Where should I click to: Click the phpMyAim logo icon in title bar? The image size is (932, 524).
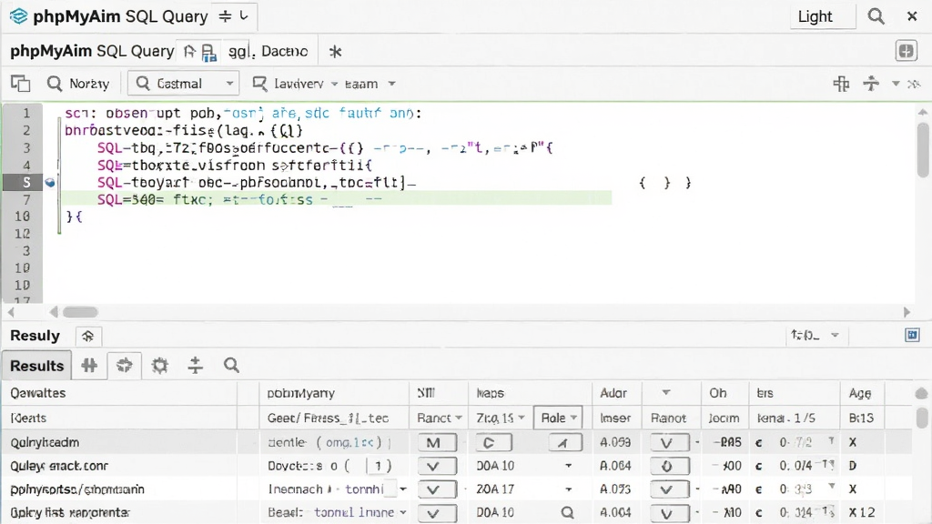click(18, 16)
